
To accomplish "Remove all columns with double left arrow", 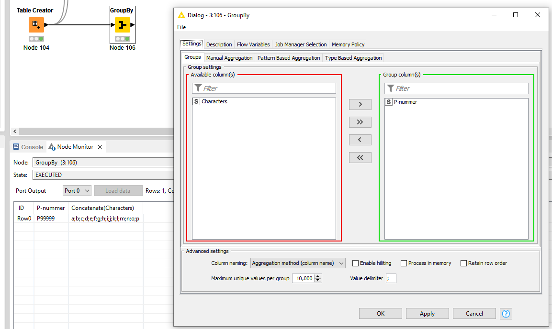I will pyautogui.click(x=360, y=158).
